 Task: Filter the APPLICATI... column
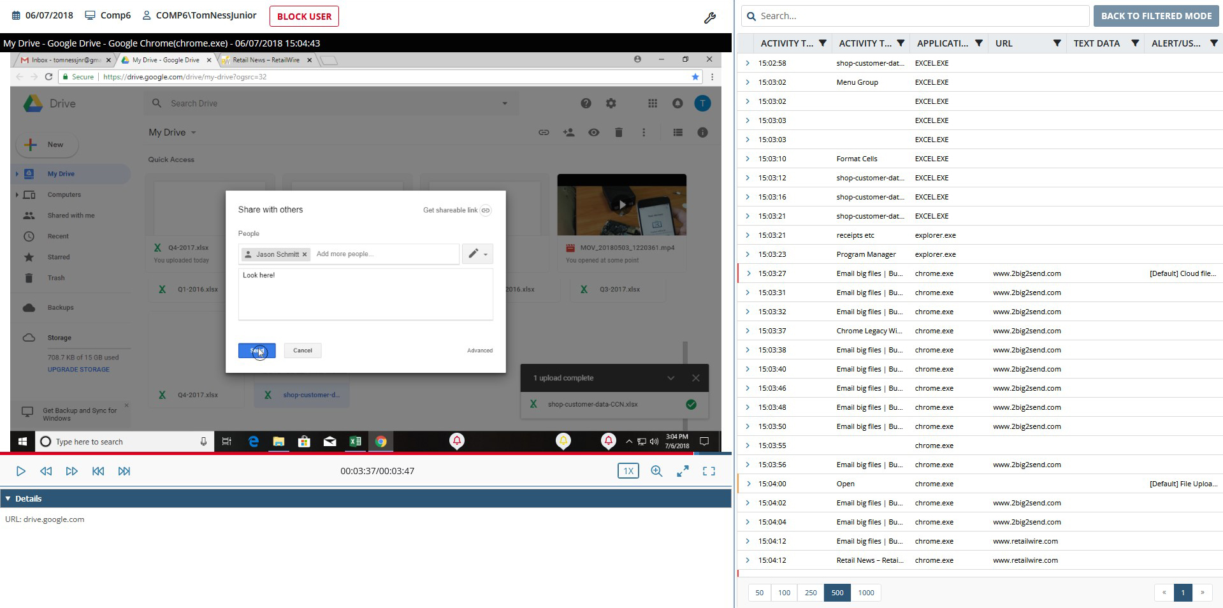click(x=979, y=43)
